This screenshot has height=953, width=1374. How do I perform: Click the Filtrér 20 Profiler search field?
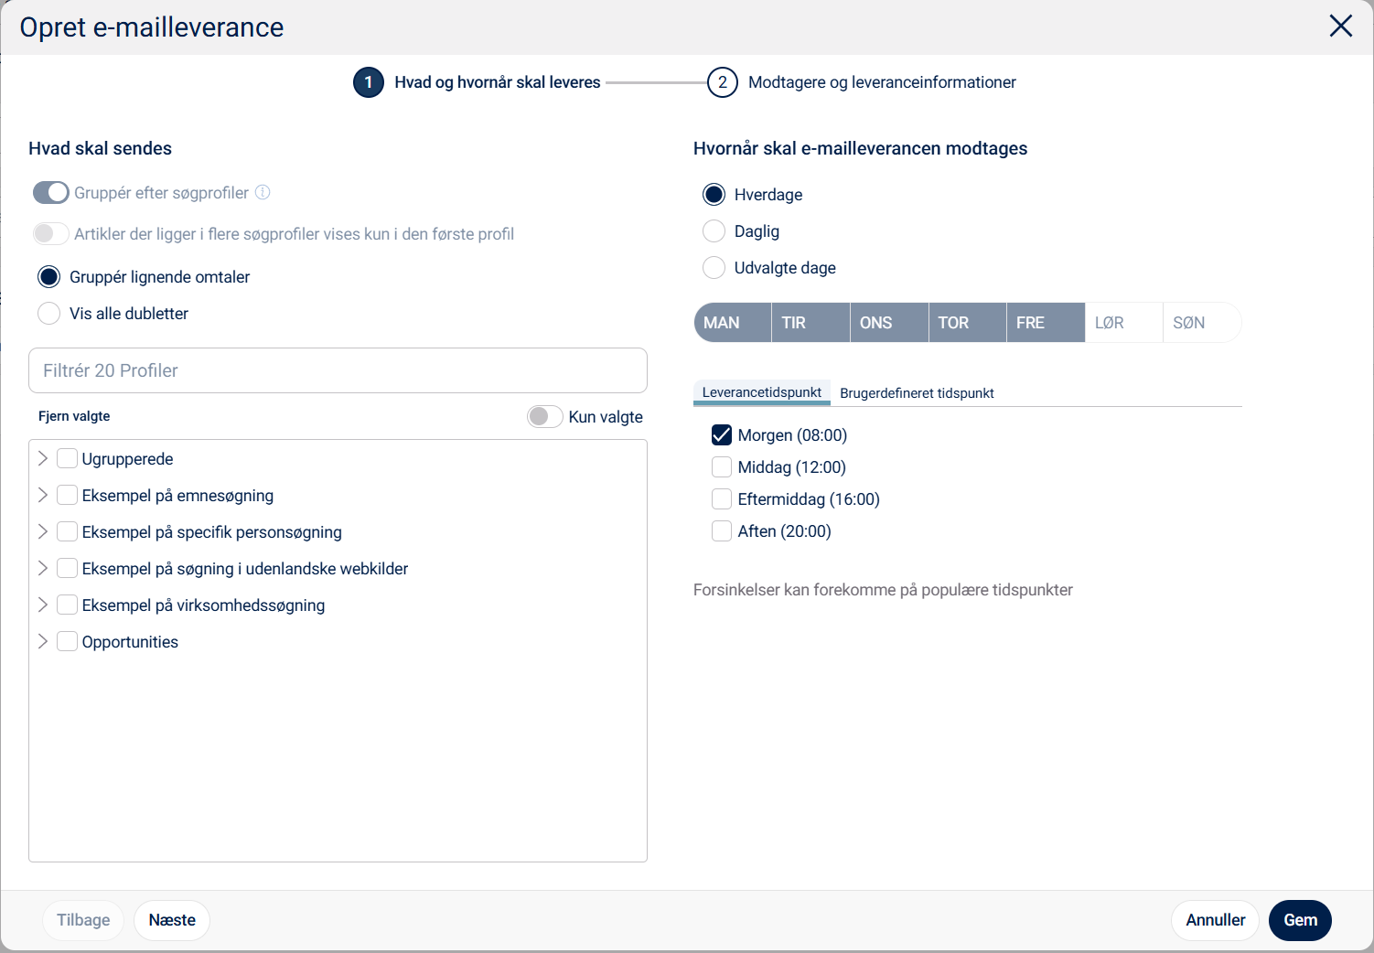(338, 370)
